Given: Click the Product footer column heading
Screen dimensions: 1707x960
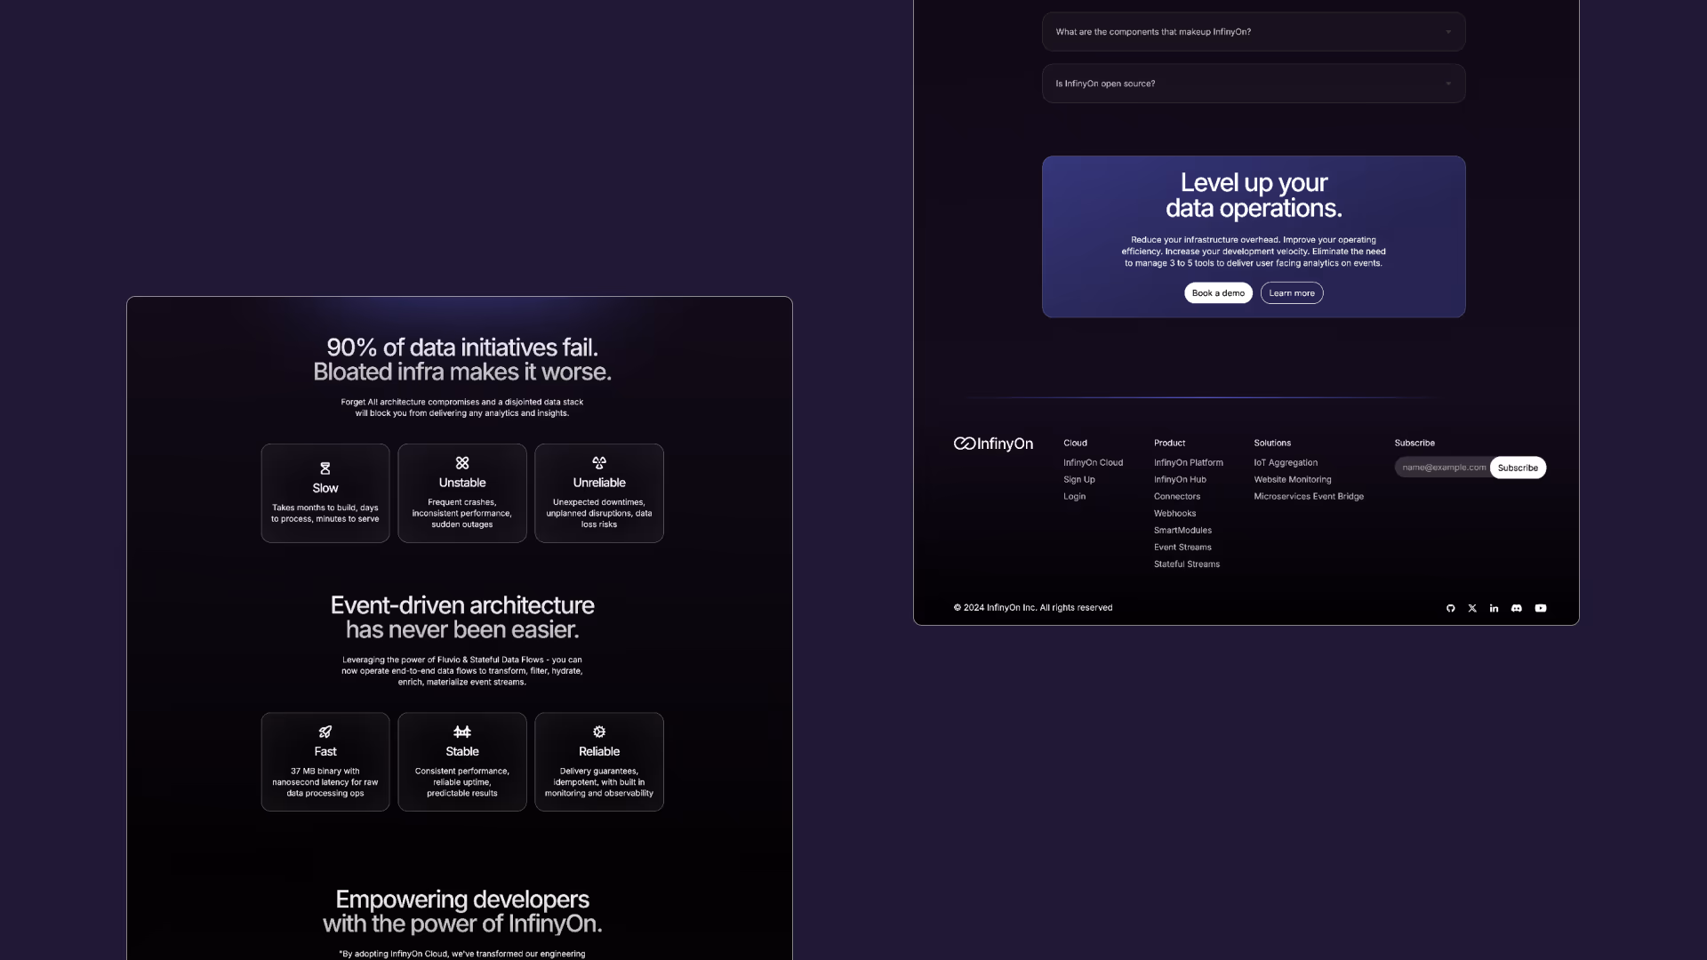Looking at the screenshot, I should (x=1169, y=443).
